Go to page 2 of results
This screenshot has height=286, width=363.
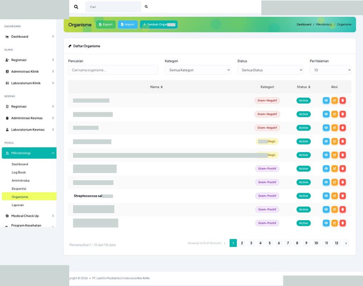tap(242, 243)
